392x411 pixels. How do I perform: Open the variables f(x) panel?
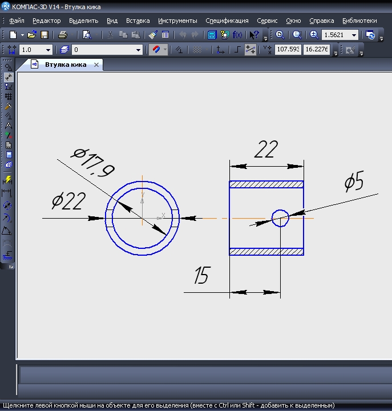[237, 35]
